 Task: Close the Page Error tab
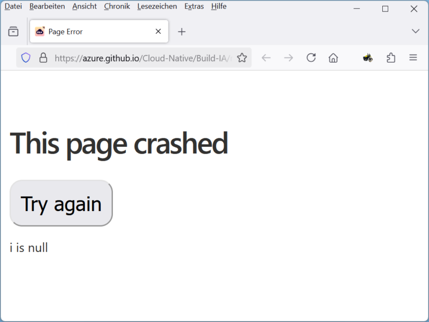[x=158, y=31]
